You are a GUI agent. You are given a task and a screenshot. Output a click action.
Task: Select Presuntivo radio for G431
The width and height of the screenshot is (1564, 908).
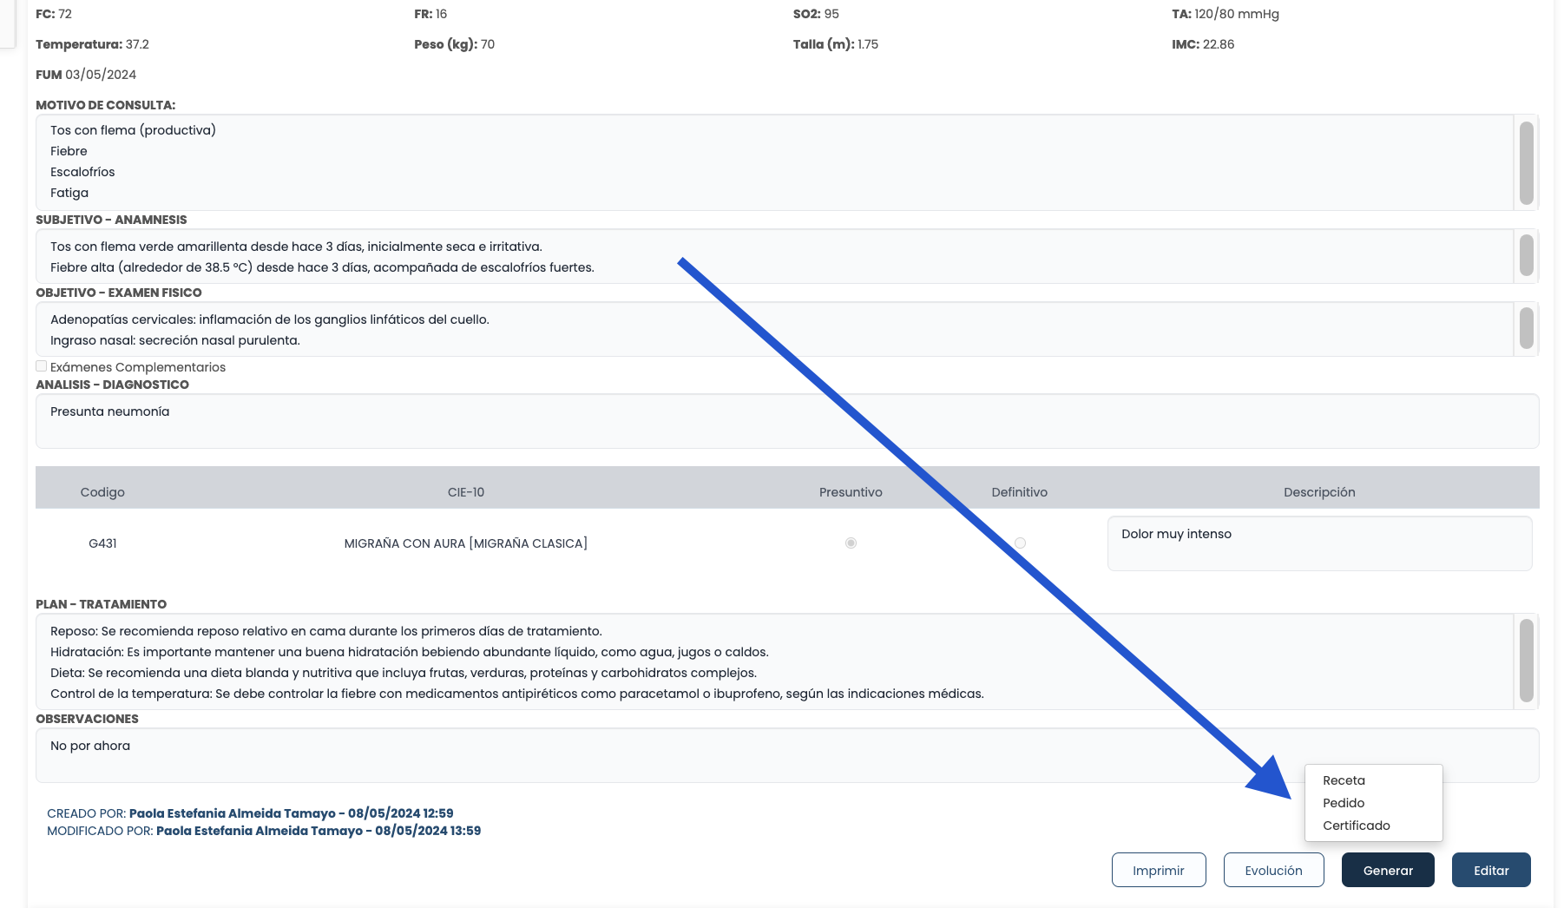pyautogui.click(x=851, y=543)
